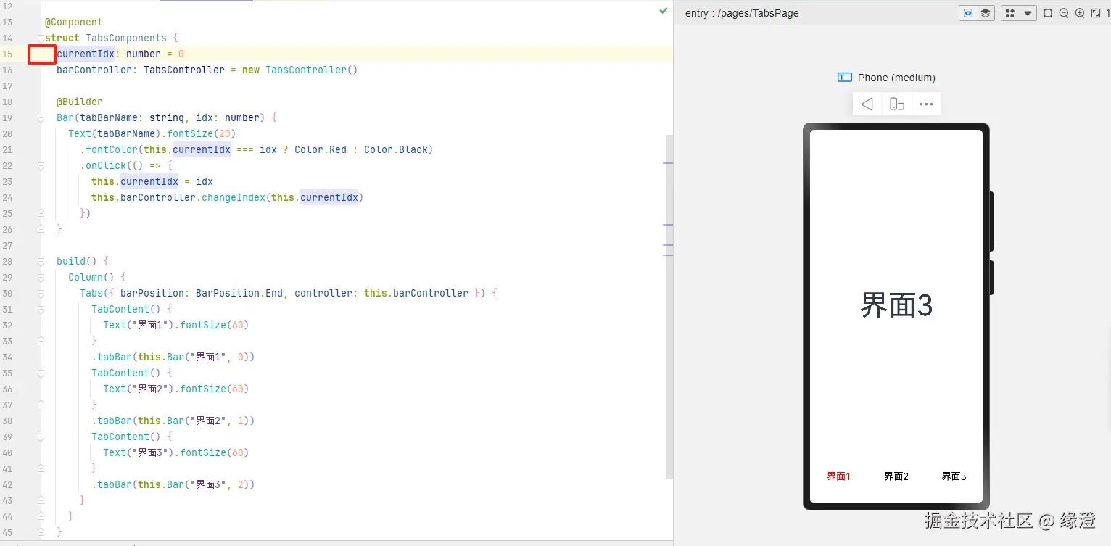This screenshot has height=546, width=1111.
Task: Place cursor on currentIdx in line 15
Action: tap(86, 54)
